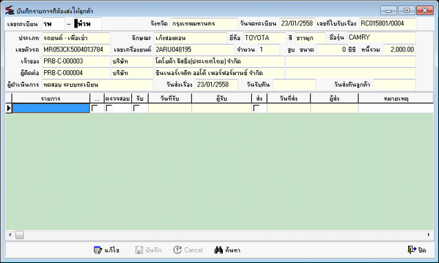Click the จังหวัด field showing กรุงเทพมหานคร
Screen dimensions: 439x263
[x=204, y=23]
